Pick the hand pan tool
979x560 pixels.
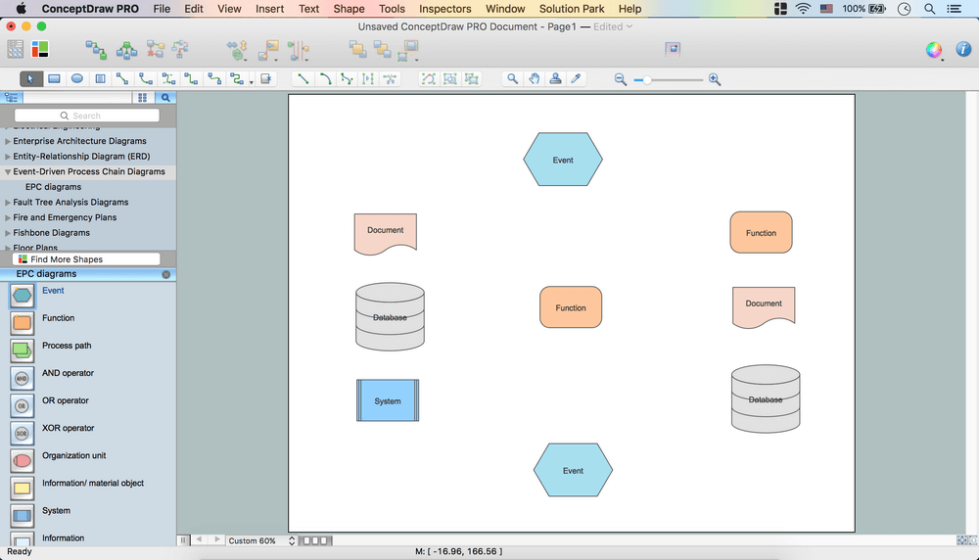point(535,79)
